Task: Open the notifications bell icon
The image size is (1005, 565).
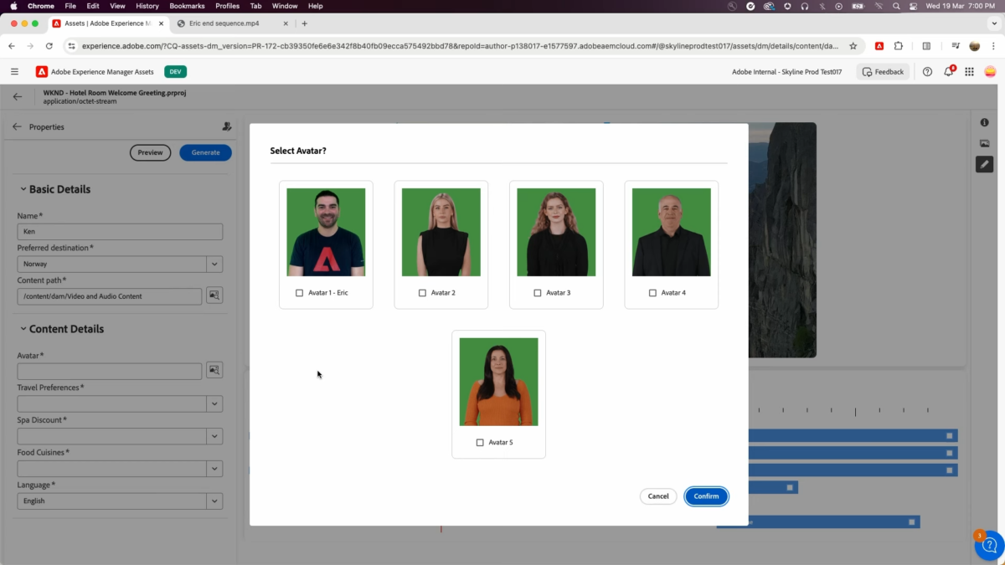Action: 948,72
